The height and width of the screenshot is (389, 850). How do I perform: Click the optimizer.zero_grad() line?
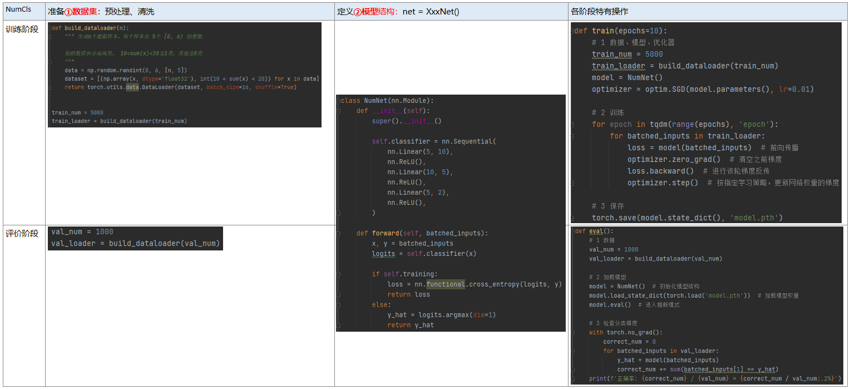(705, 159)
